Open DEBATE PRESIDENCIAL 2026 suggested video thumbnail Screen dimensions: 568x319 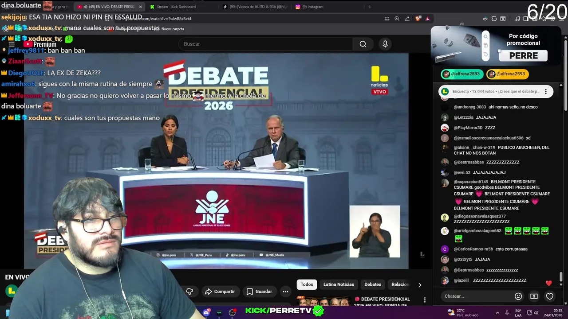pos(324,302)
